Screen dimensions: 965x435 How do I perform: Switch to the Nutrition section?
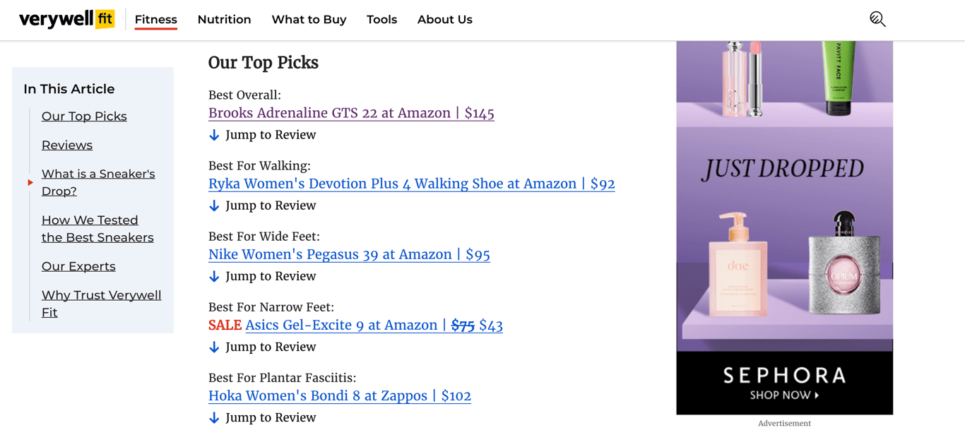[x=224, y=19]
